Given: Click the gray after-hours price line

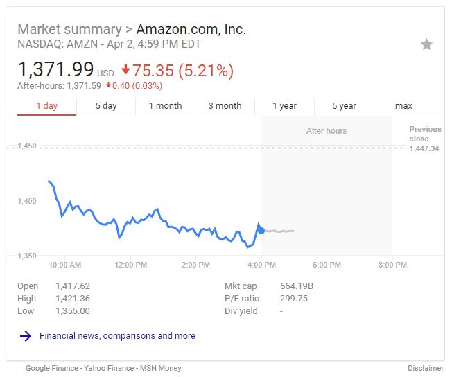Looking at the screenshot, I should (279, 231).
